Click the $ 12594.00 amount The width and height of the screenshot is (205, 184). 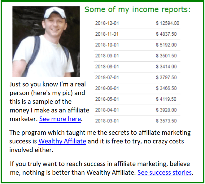click(x=168, y=23)
